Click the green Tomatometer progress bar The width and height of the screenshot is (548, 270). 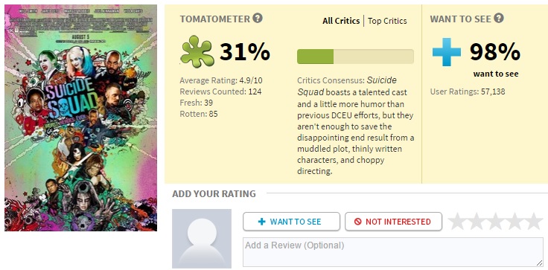click(355, 57)
